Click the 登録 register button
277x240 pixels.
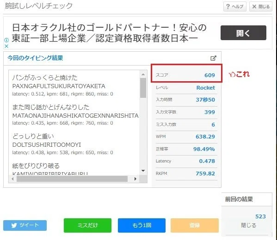[x=195, y=225]
